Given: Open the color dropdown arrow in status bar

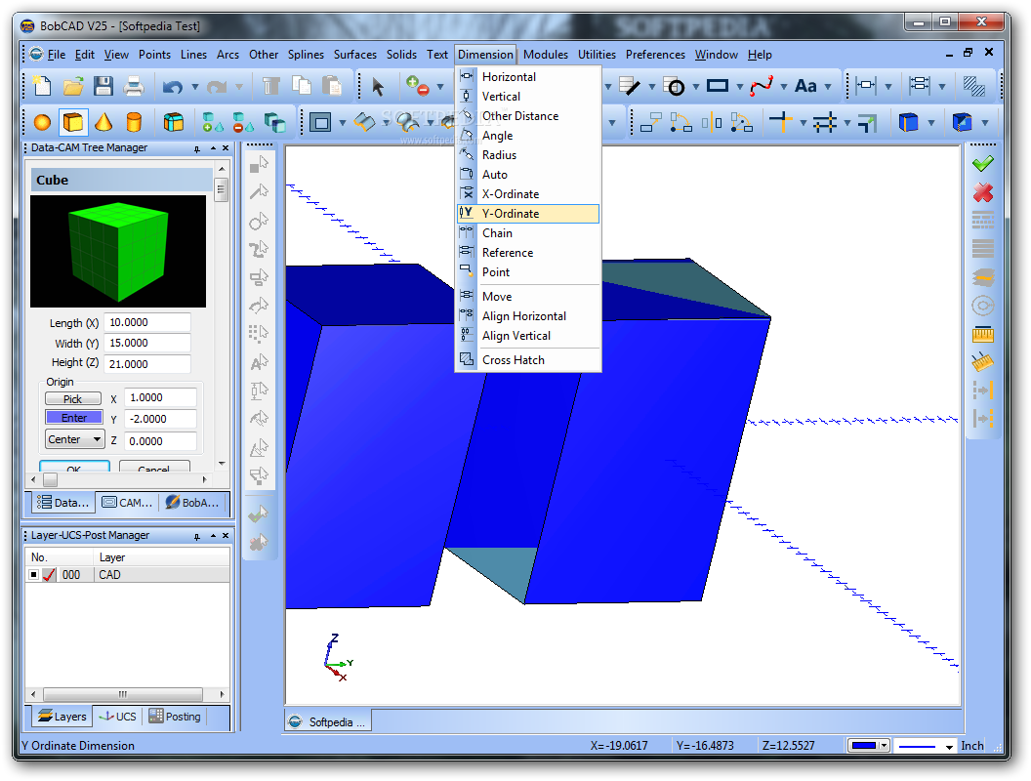Looking at the screenshot, I should tap(885, 746).
